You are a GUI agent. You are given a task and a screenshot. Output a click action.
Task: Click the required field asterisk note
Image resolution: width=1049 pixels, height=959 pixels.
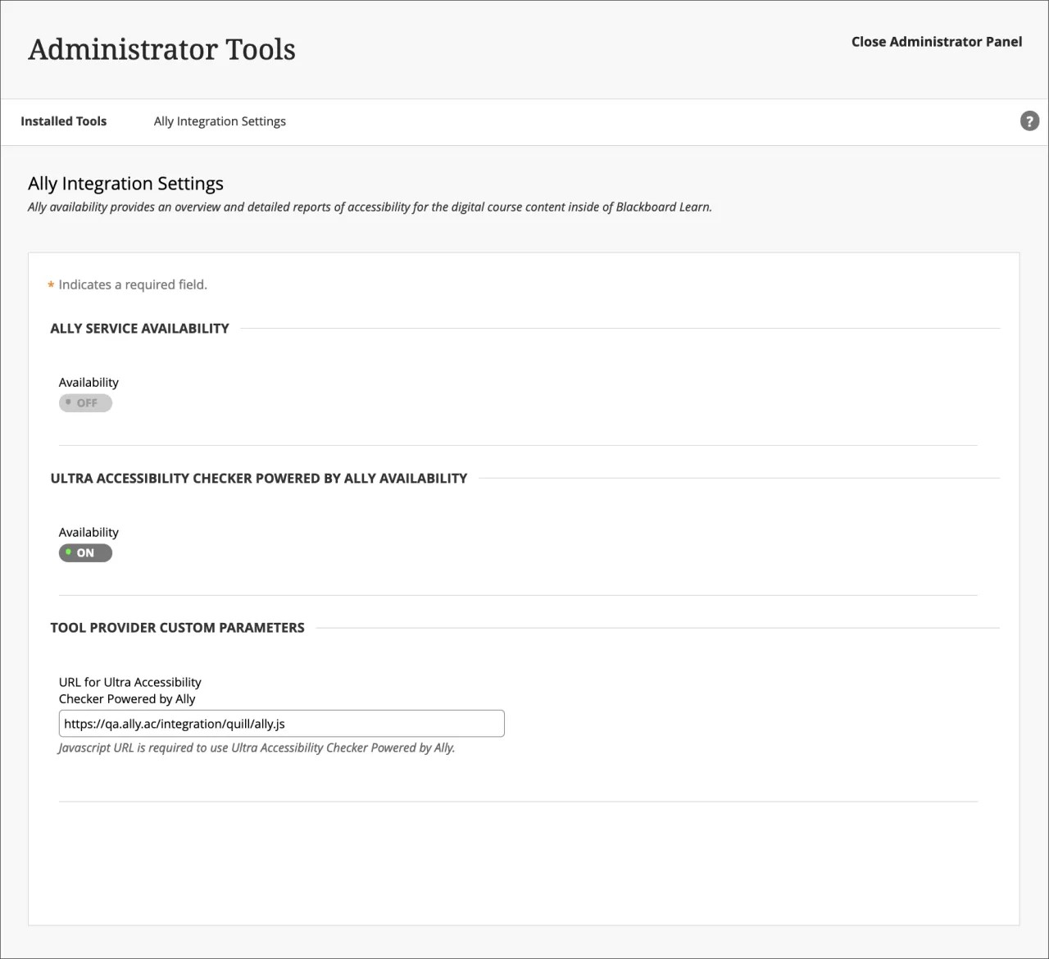tap(128, 284)
